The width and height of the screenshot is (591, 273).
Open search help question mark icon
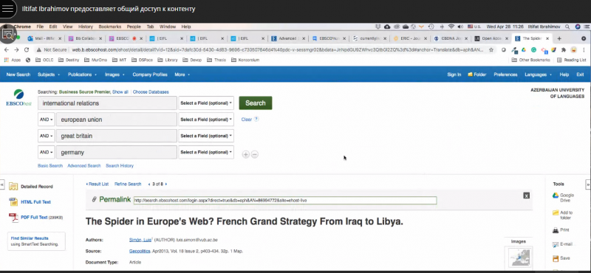(256, 119)
